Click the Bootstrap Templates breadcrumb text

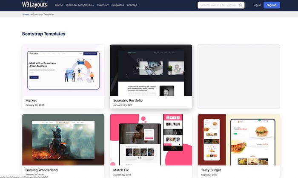coord(43,14)
